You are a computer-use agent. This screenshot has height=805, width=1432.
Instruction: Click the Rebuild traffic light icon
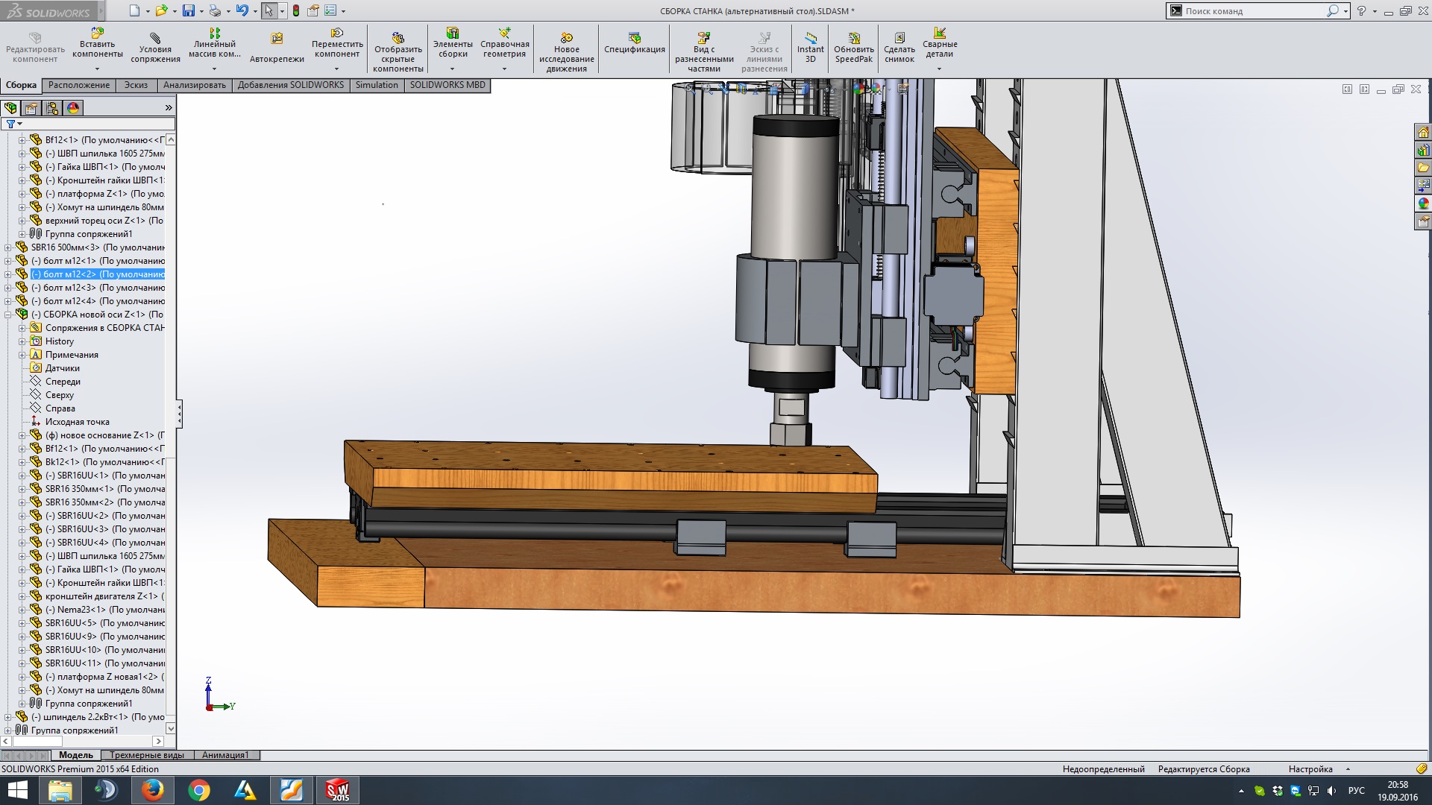point(296,11)
